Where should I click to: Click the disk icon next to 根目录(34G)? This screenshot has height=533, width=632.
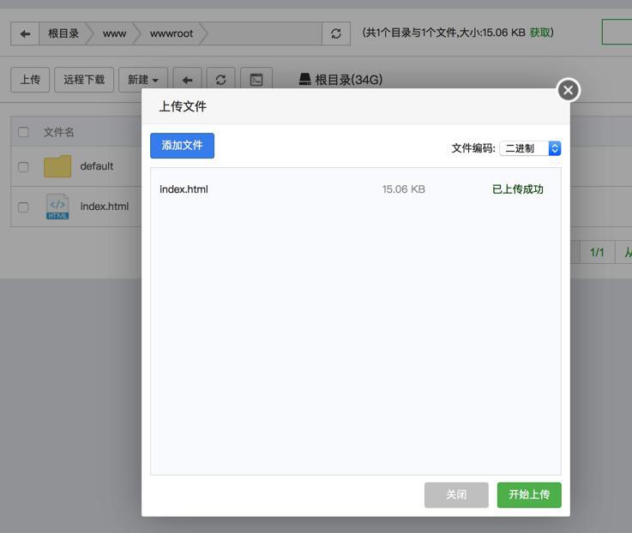305,80
